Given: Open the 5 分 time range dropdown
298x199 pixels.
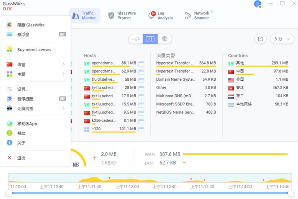Looking at the screenshot, I should pos(282,39).
